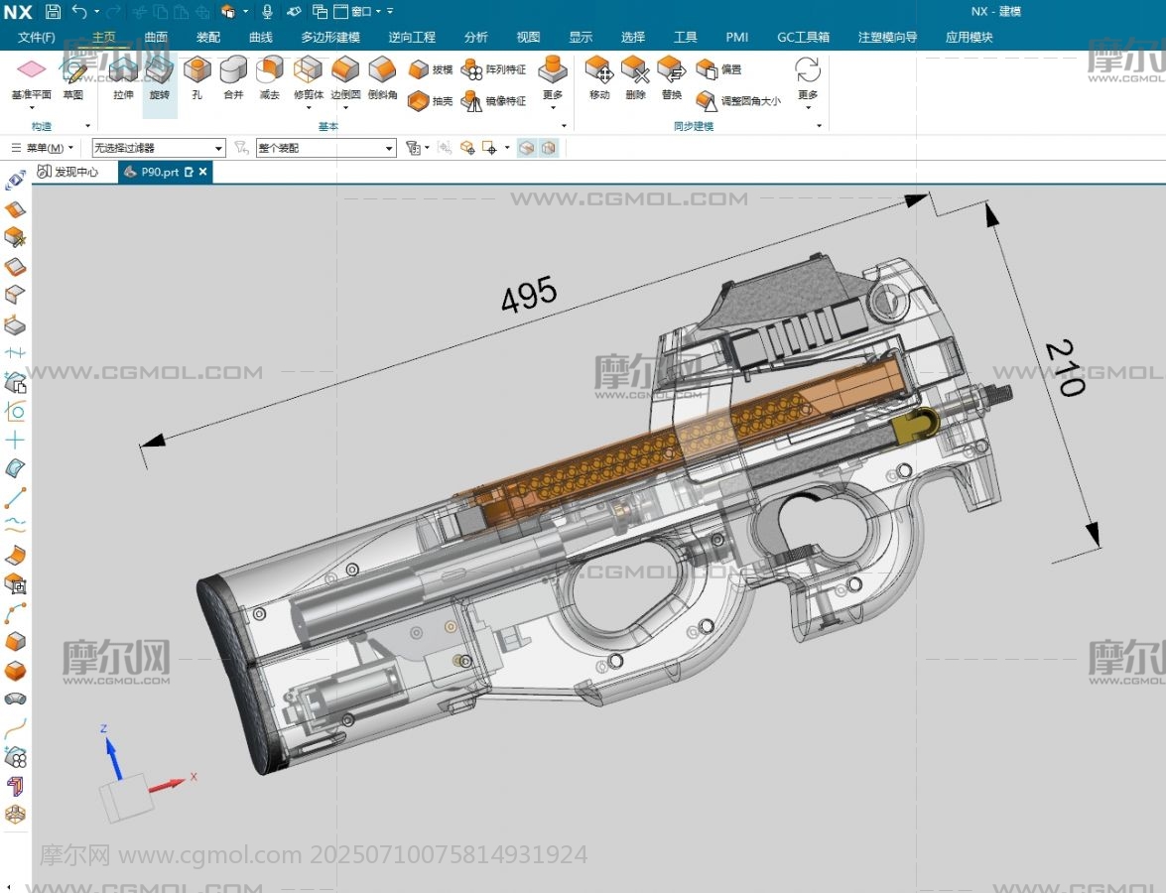The height and width of the screenshot is (893, 1166).
Task: Open the 文件(F) menu
Action: coord(37,37)
